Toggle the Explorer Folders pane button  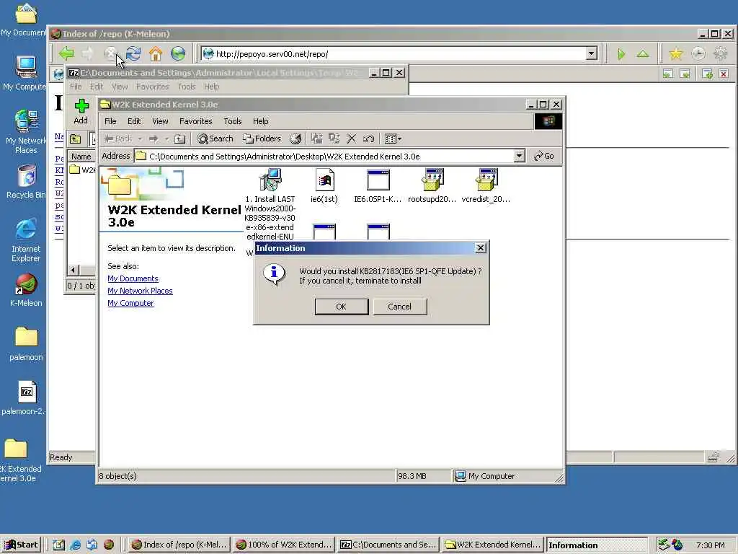point(262,138)
